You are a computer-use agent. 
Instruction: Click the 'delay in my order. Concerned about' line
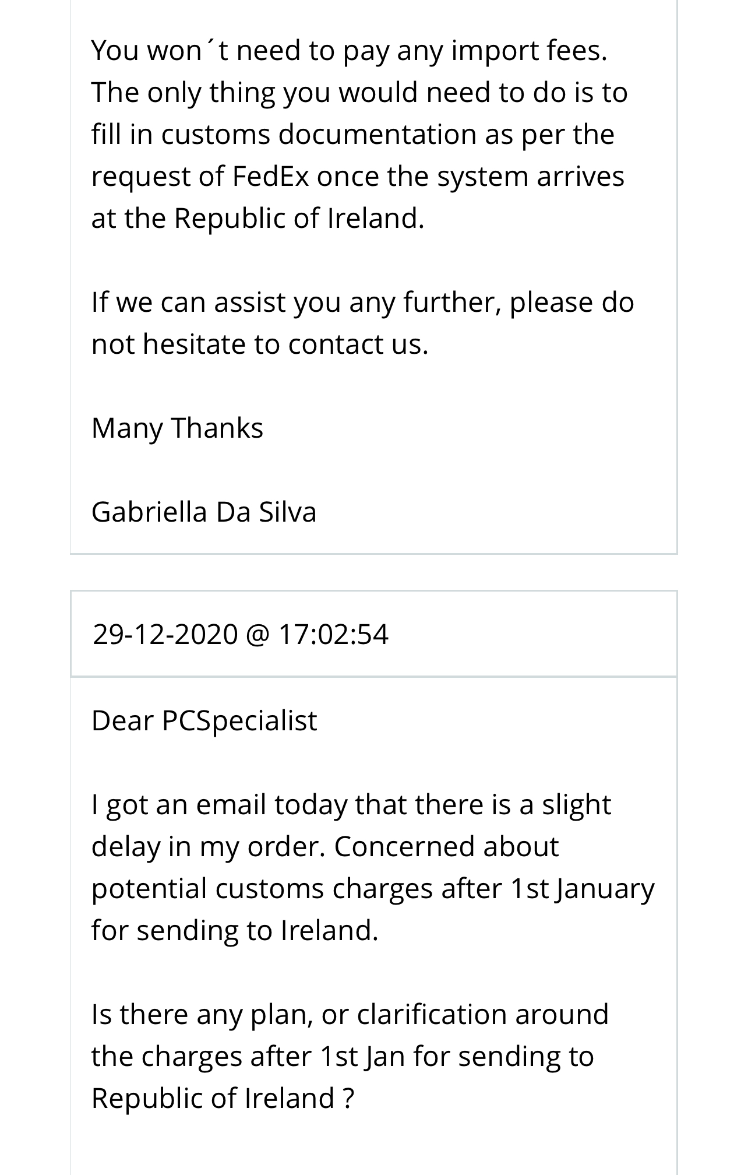(x=325, y=847)
